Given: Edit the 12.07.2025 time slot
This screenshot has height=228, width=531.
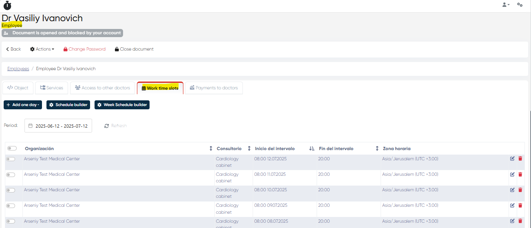Looking at the screenshot, I should (512, 159).
